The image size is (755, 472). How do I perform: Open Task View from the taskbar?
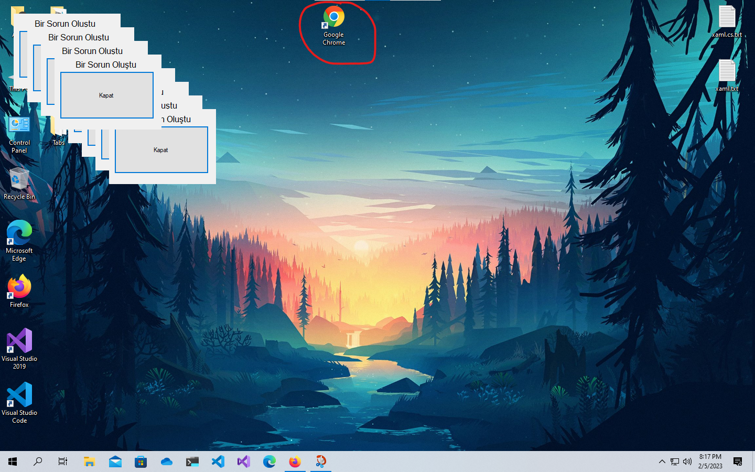pos(63,462)
